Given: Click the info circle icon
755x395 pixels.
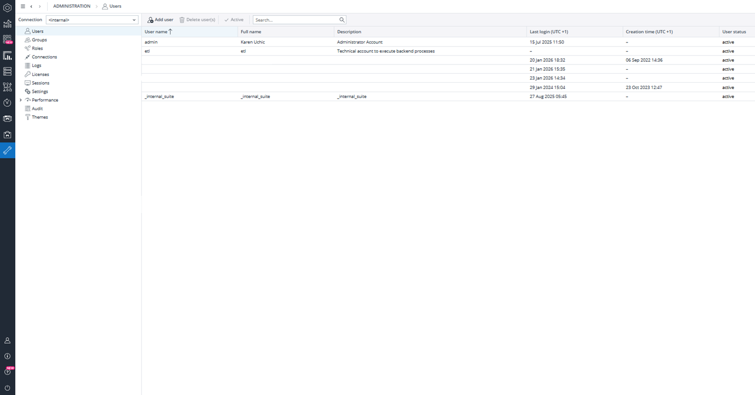Looking at the screenshot, I should pos(7,356).
